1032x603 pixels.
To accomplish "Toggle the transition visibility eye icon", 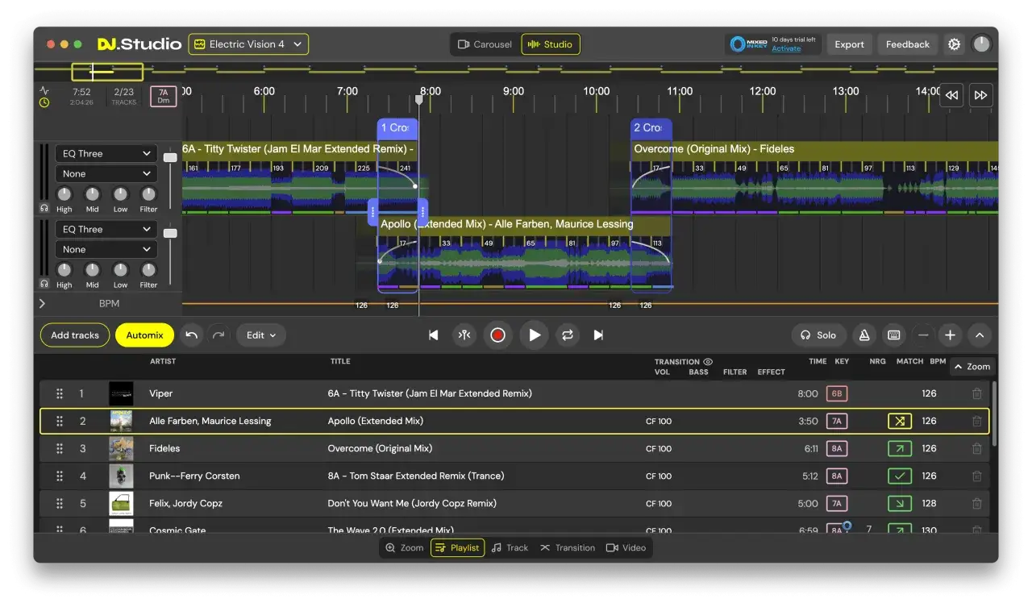I will click(x=708, y=362).
